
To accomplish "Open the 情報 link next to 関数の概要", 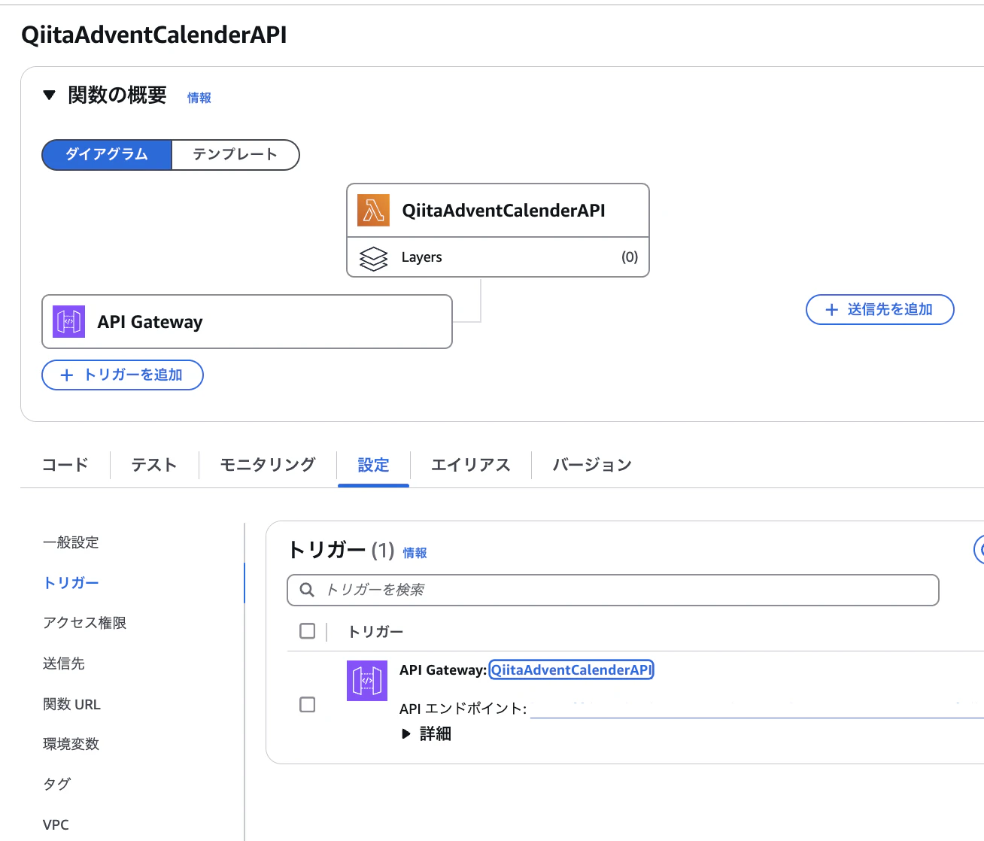I will (x=199, y=98).
